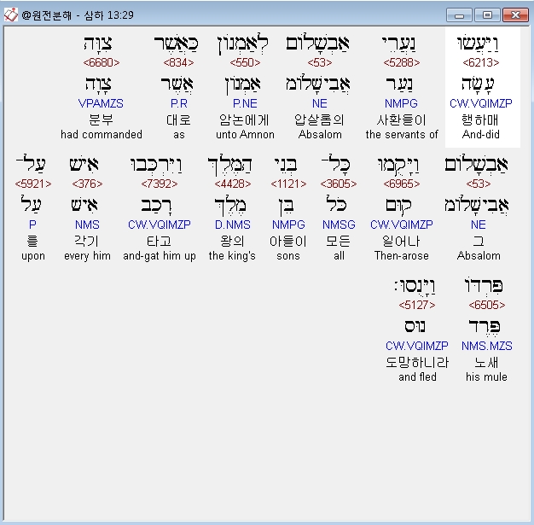
Task: Close the 원전분해 window
Action: (x=515, y=15)
